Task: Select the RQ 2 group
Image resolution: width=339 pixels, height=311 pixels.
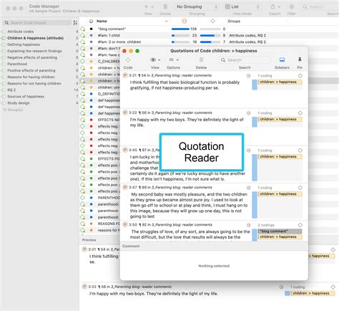Action: [11, 90]
